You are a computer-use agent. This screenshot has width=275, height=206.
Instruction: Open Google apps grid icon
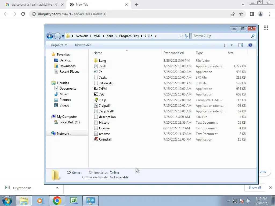click(266, 28)
